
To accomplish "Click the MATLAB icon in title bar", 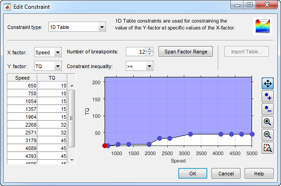I will coord(7,7).
